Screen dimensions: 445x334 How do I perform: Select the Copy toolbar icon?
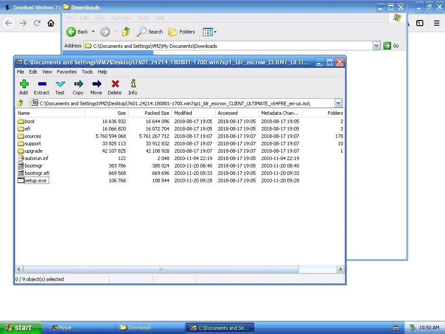point(78,84)
